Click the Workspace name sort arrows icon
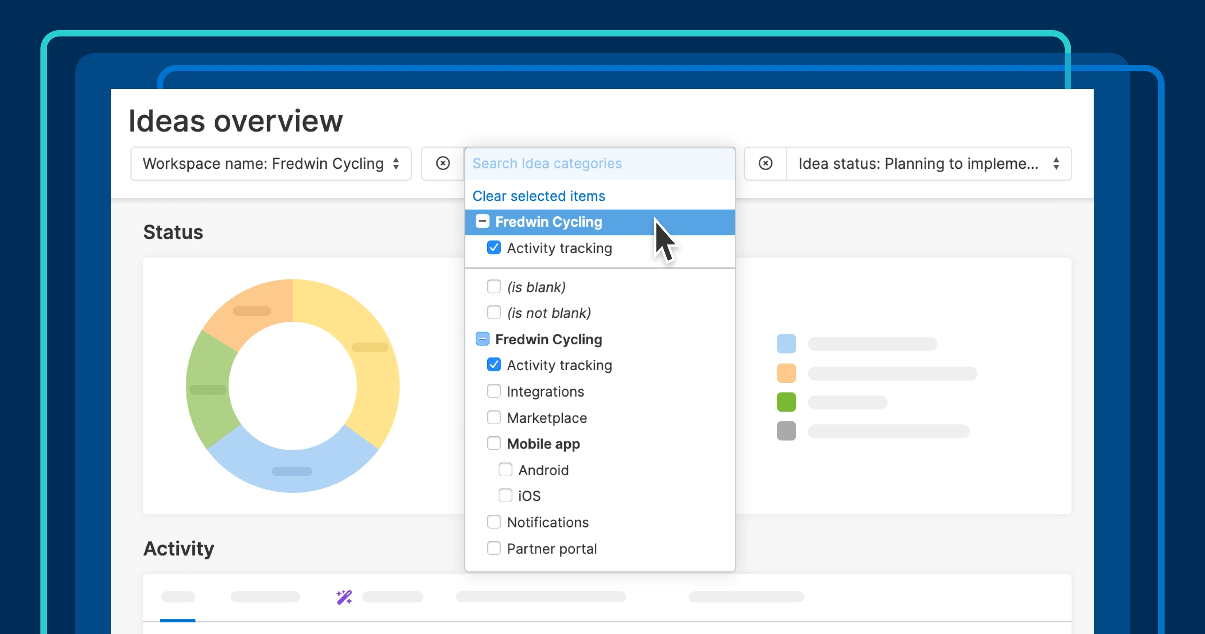 point(396,163)
